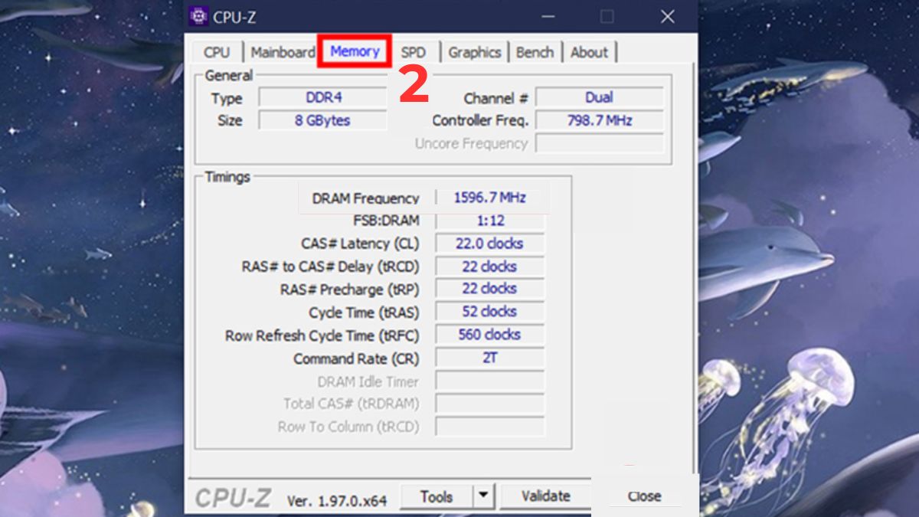Screen dimensions: 919x517
Task: Minimize the CPU-Z window
Action: point(548,16)
